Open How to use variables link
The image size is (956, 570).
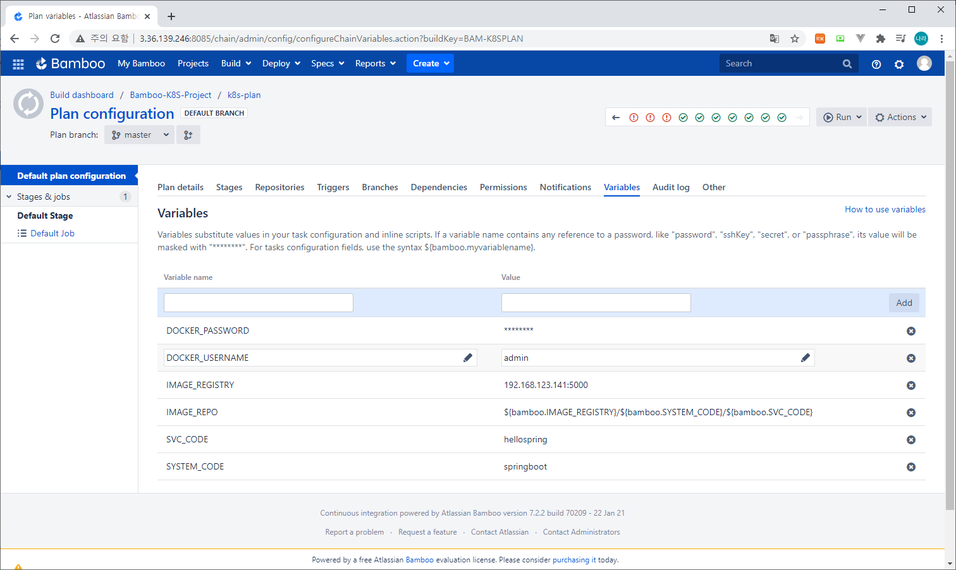[885, 209]
